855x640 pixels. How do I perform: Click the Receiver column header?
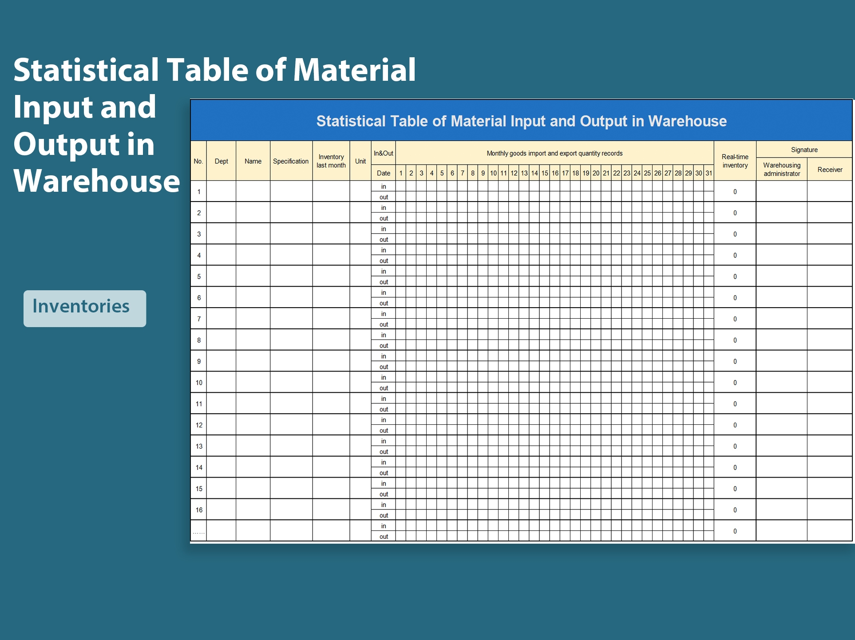[830, 169]
